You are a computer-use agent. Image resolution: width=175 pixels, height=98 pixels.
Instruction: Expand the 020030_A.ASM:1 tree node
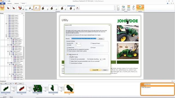[6, 35]
